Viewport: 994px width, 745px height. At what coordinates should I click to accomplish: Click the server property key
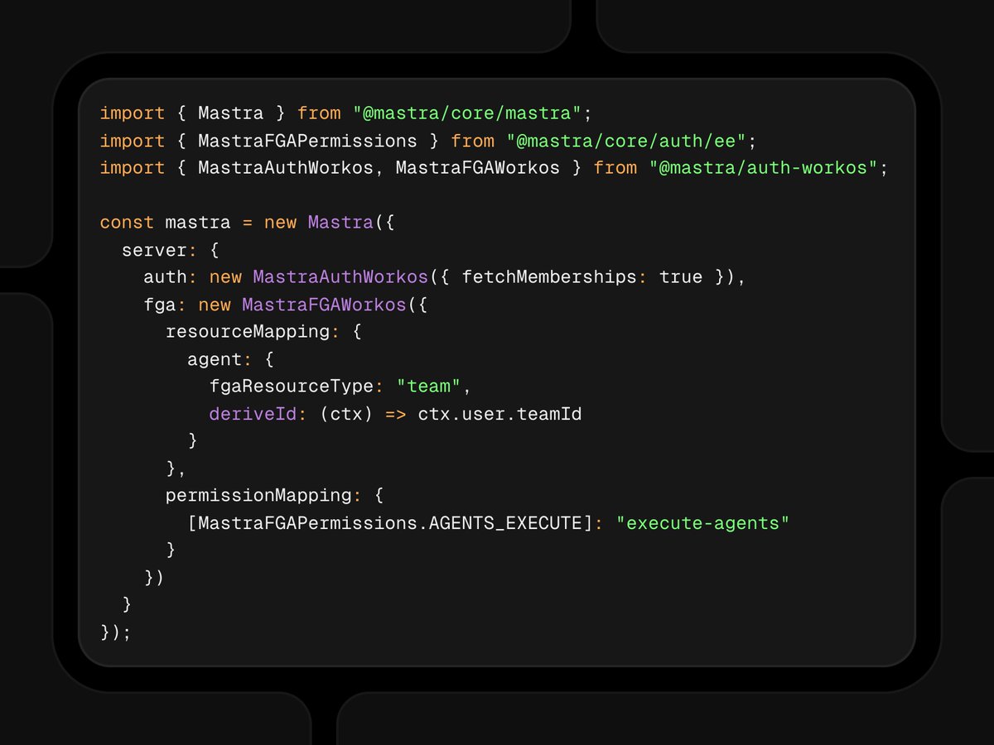(x=154, y=250)
